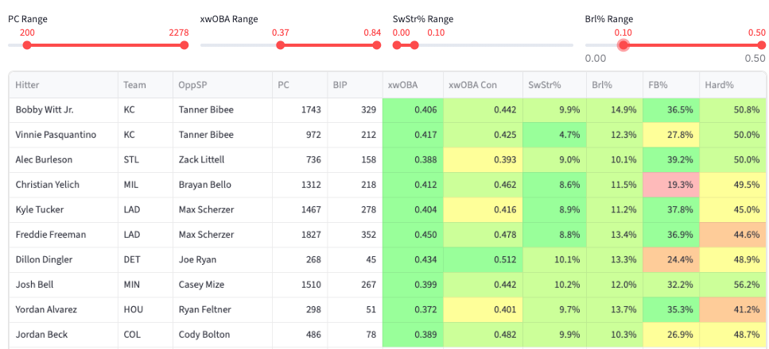This screenshot has height=349, width=769.
Task: Sort by the Brl% column header
Action: click(x=615, y=85)
